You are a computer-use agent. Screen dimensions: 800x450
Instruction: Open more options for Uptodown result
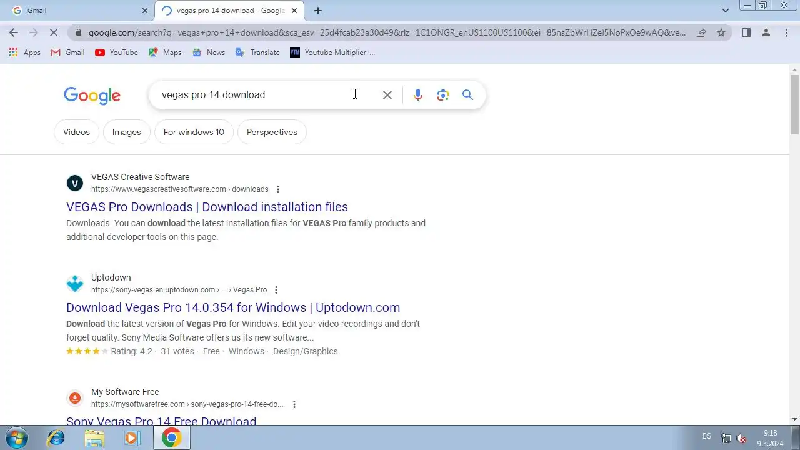tap(276, 290)
